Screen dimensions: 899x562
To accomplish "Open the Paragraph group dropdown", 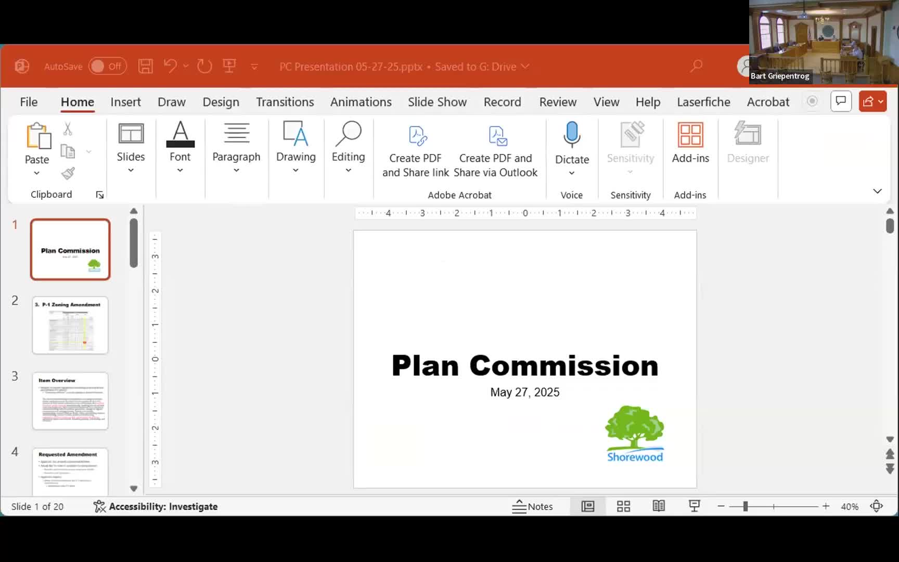I will point(236,170).
